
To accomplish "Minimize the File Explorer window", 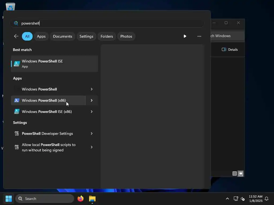I will pyautogui.click(x=214, y=23).
